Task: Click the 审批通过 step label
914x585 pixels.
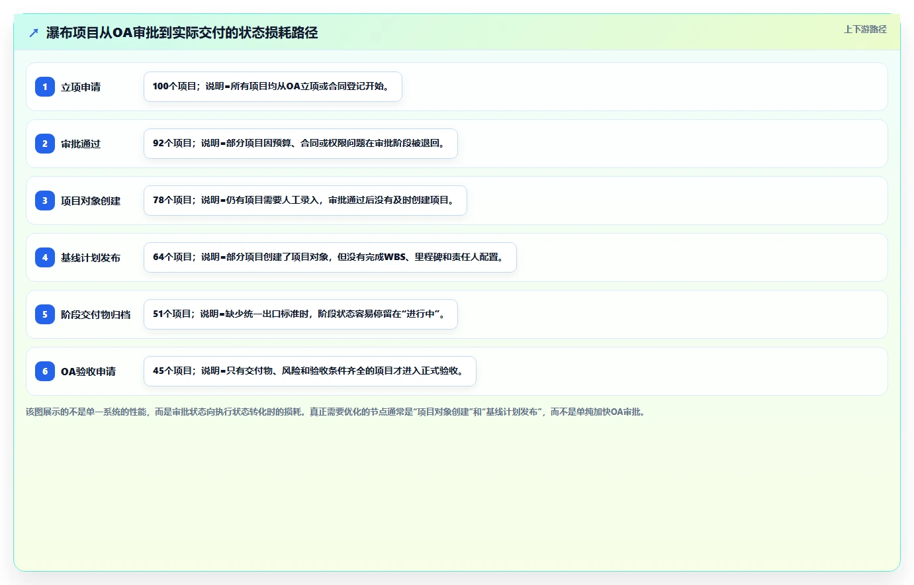Action: [81, 144]
